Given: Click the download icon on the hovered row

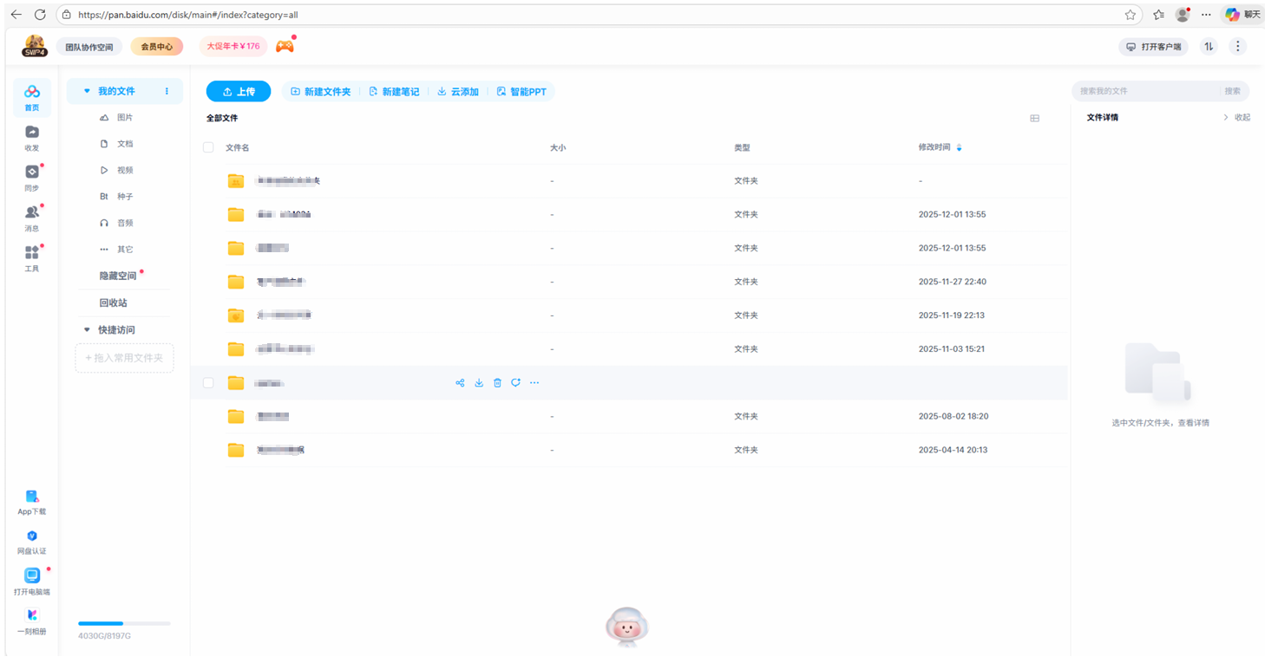Looking at the screenshot, I should (478, 382).
